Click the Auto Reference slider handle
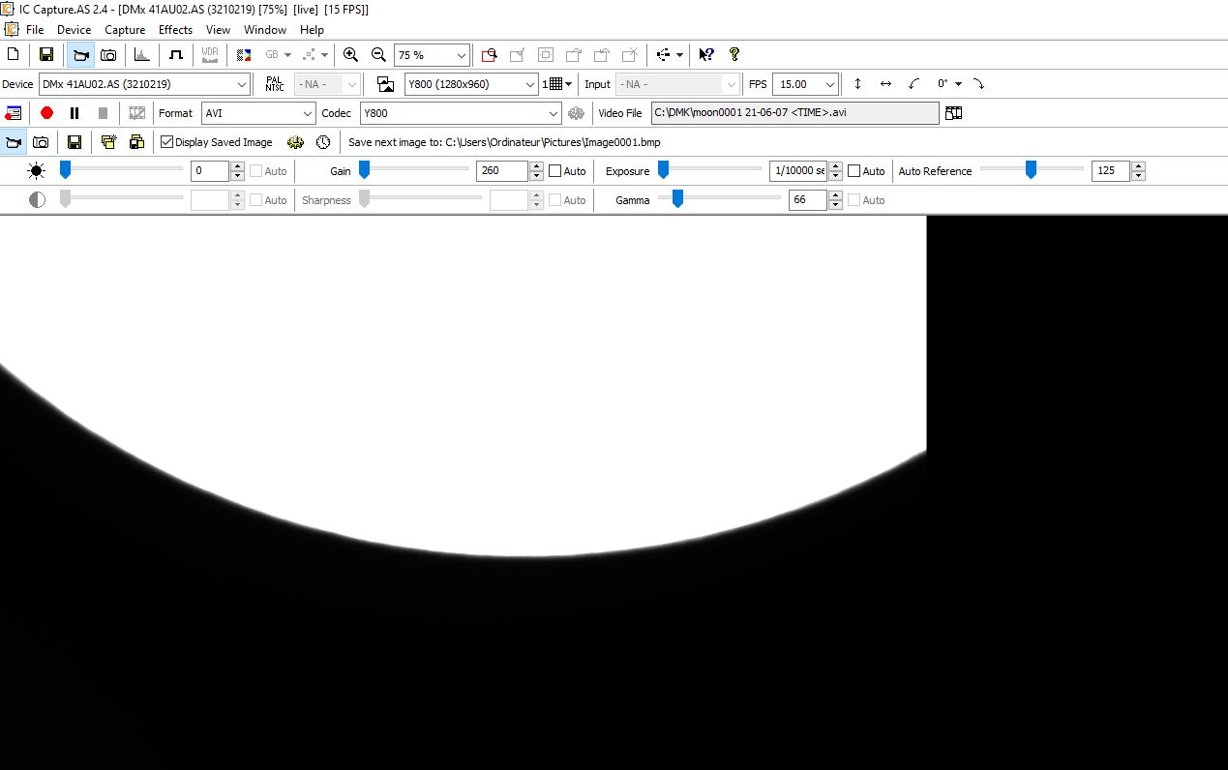The height and width of the screenshot is (770, 1228). 1031,170
